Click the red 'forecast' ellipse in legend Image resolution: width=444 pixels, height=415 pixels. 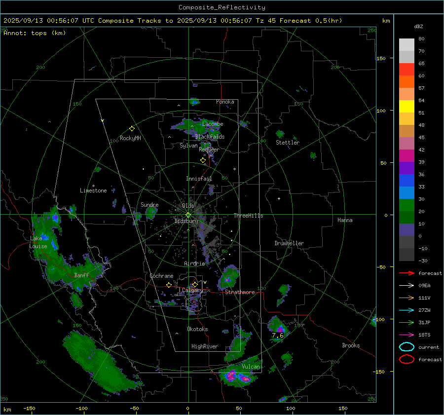(x=407, y=359)
